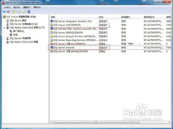Open the 文件(F) menu

[x=7, y=7]
